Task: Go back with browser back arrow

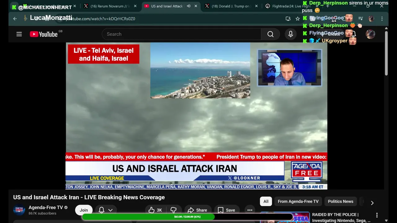Action: 15,19
